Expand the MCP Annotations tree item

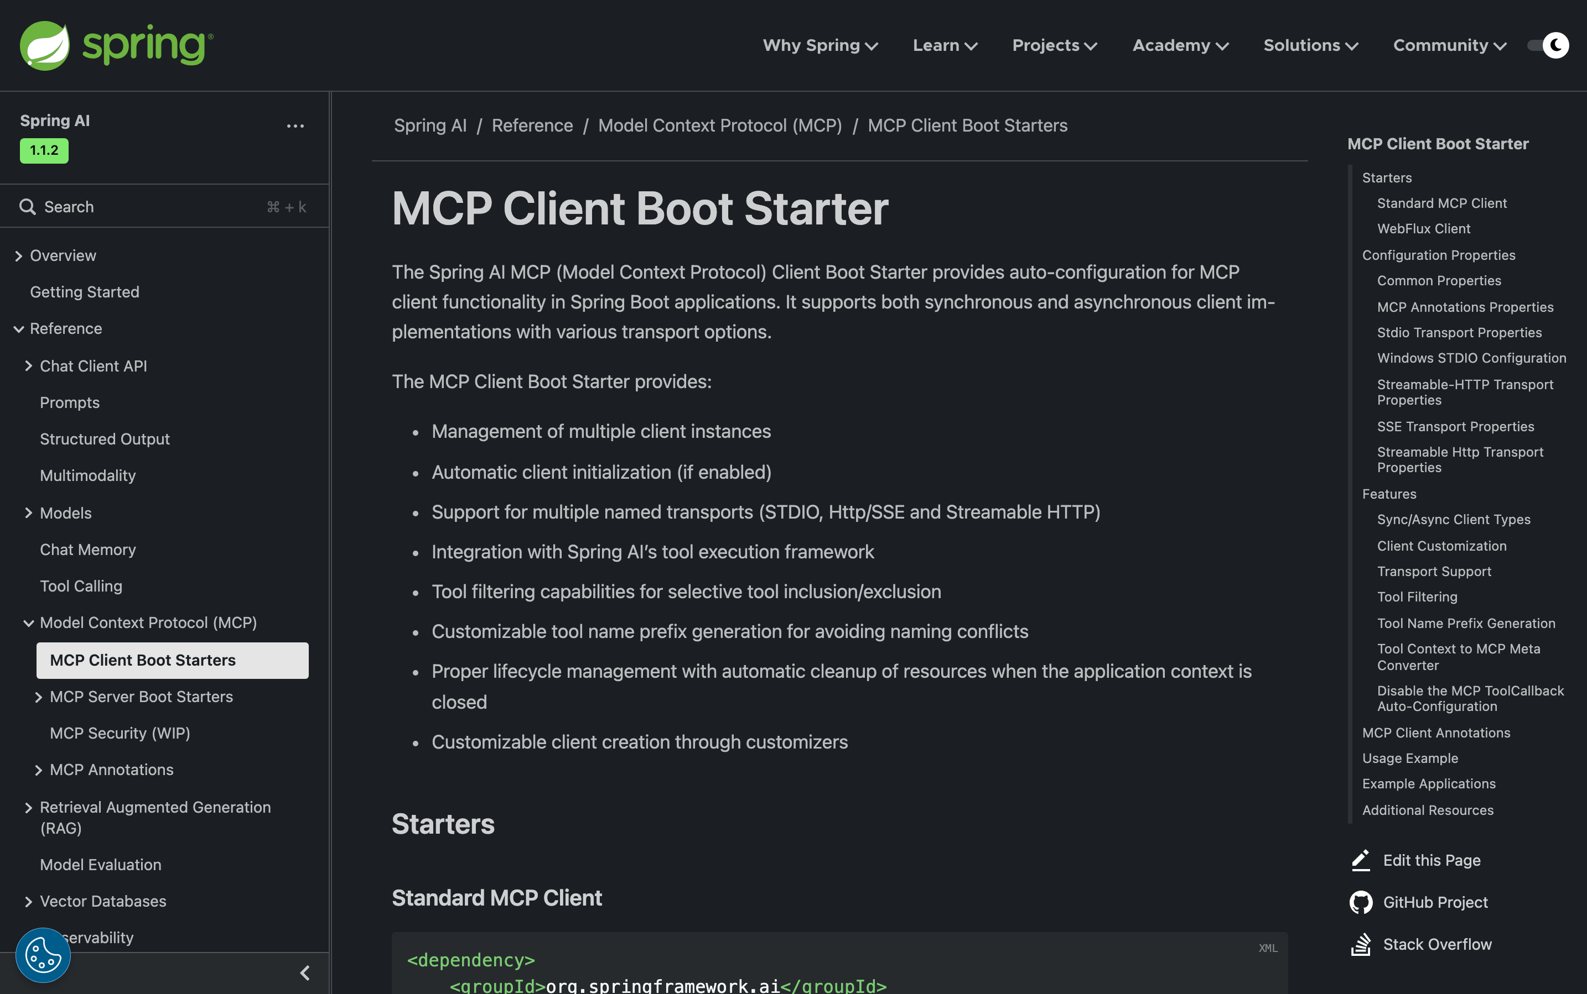(x=38, y=770)
